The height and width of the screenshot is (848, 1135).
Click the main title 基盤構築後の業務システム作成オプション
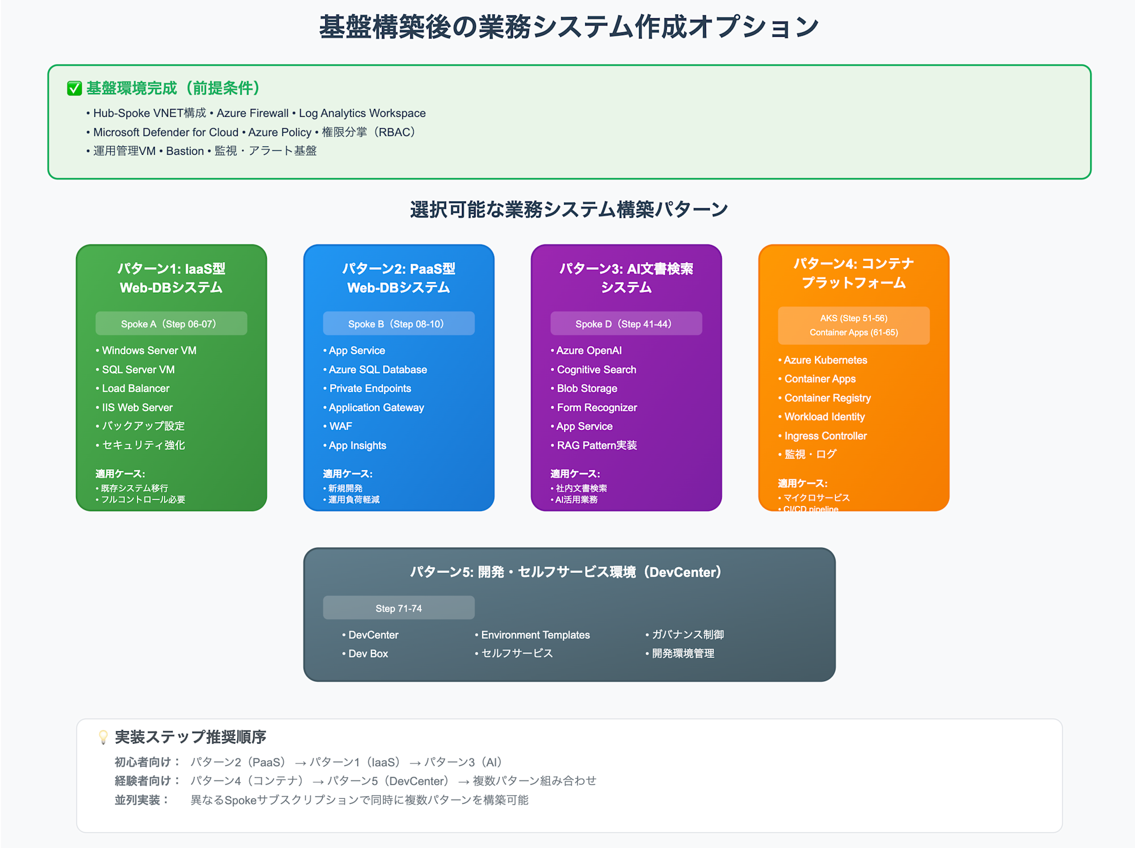pyautogui.click(x=569, y=27)
